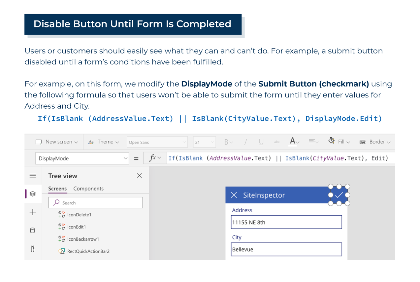
Task: Open the Data sources cylinder icon
Action: (x=33, y=230)
